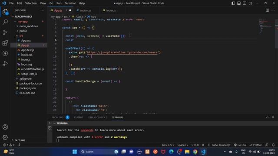The image size is (278, 156).
Task: Open the View menu
Action: click(x=43, y=3)
